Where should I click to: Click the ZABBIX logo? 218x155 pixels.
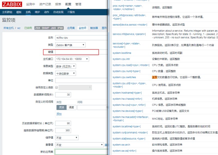pos(12,4)
